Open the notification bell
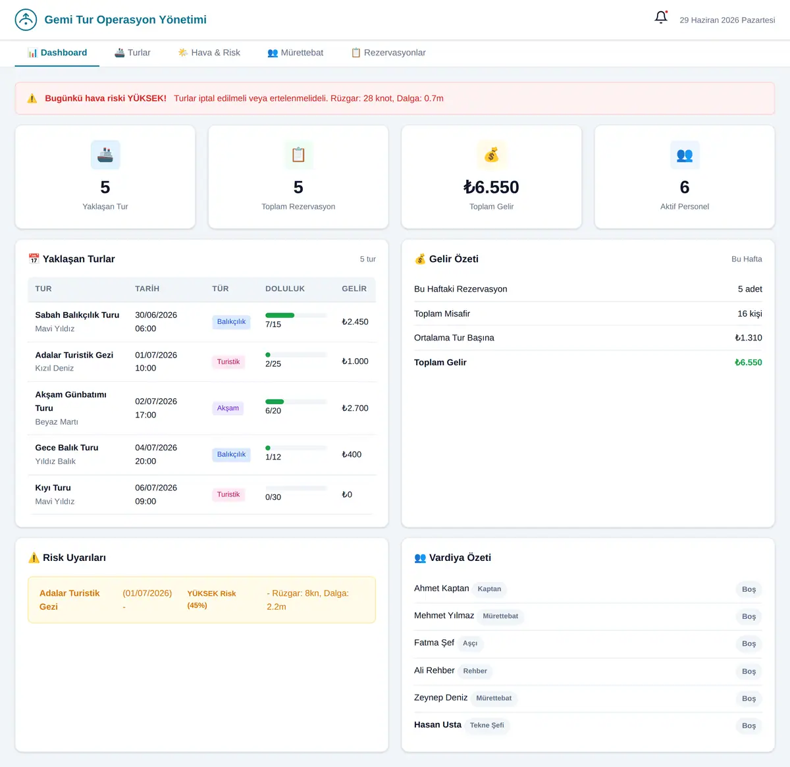The height and width of the screenshot is (767, 790). (x=661, y=18)
